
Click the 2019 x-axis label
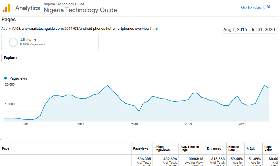(x=188, y=124)
